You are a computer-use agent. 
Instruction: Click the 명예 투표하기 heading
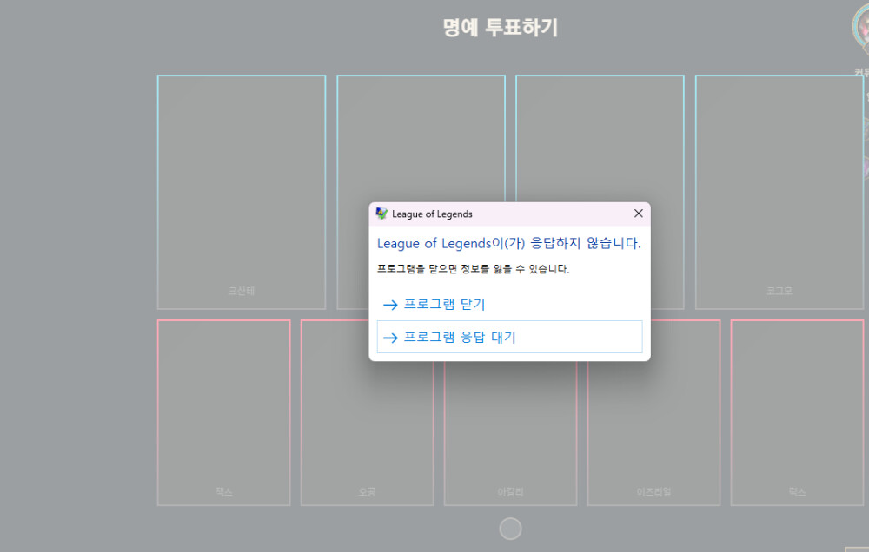pyautogui.click(x=500, y=28)
